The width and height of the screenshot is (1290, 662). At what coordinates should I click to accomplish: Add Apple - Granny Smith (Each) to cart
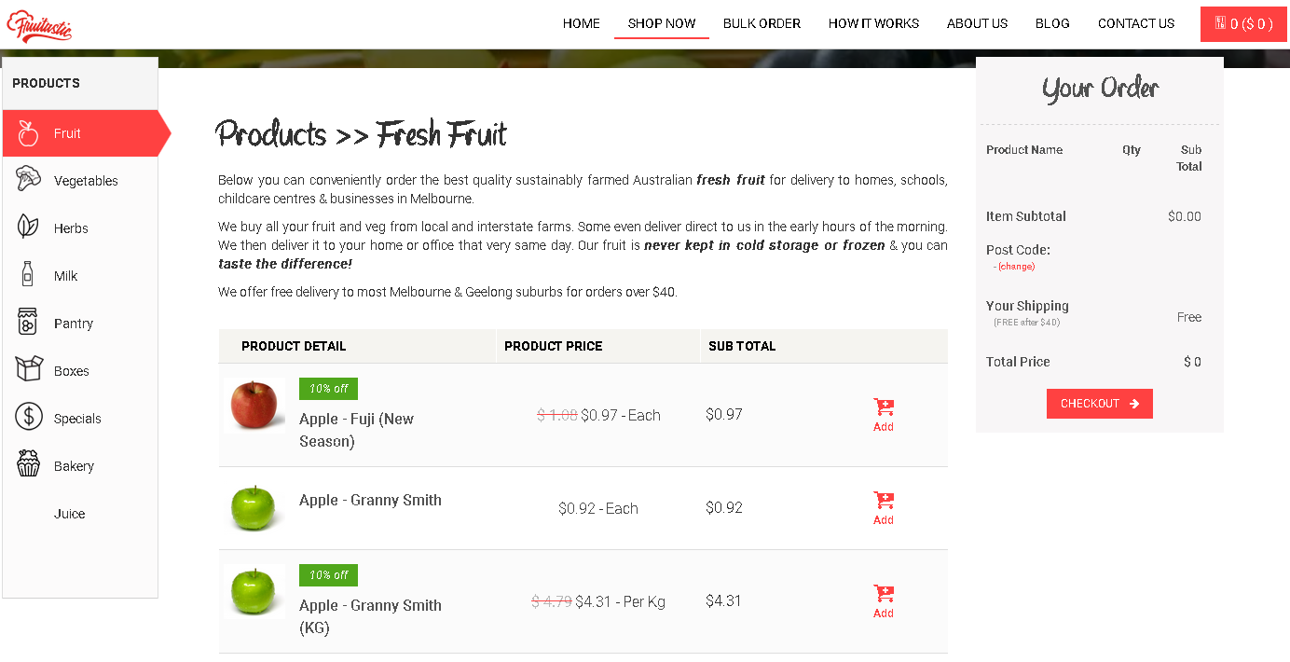coord(884,508)
